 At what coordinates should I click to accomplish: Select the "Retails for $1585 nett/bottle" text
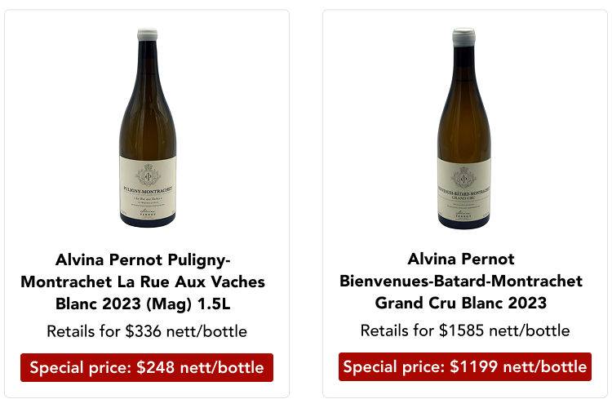pyautogui.click(x=465, y=331)
